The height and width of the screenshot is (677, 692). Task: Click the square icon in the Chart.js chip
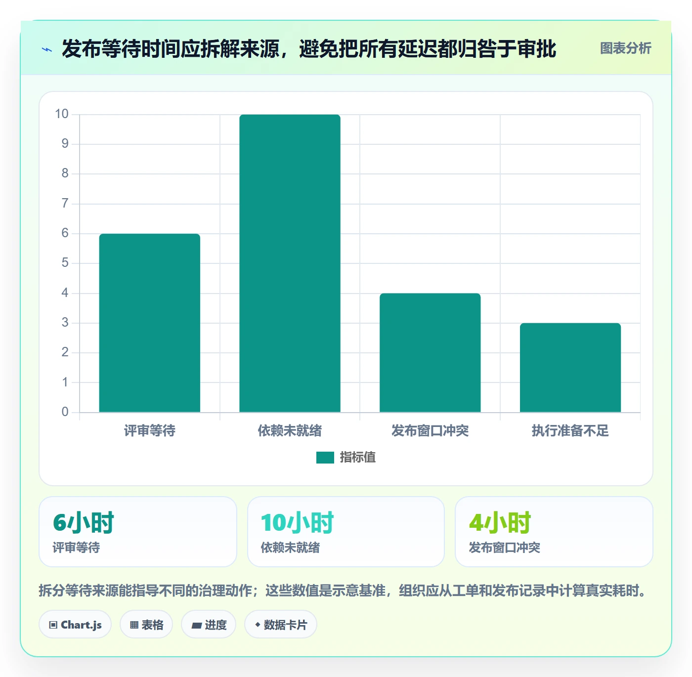[x=53, y=625]
